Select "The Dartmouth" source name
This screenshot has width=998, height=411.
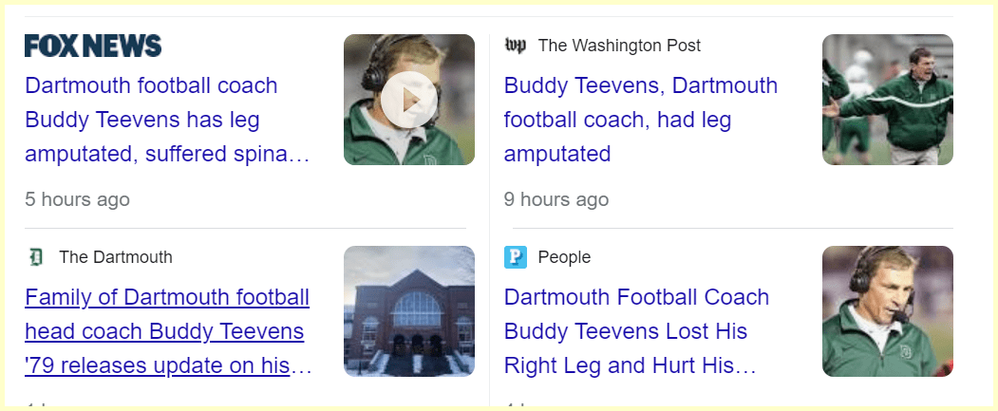[x=116, y=257]
